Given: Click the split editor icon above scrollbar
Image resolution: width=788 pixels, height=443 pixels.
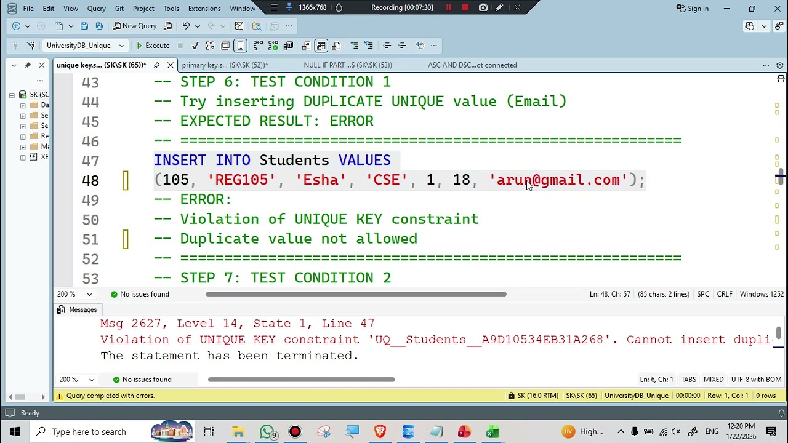Looking at the screenshot, I should pos(781,79).
